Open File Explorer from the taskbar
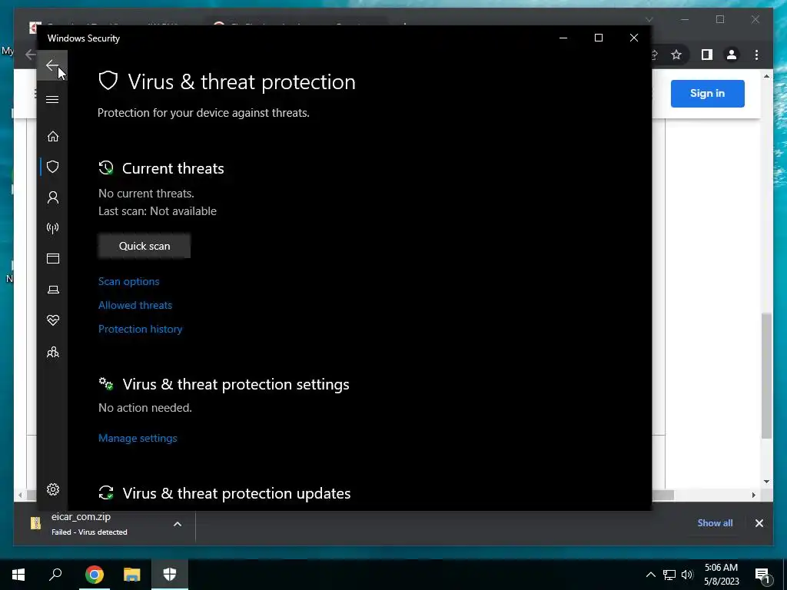The image size is (787, 590). (132, 575)
